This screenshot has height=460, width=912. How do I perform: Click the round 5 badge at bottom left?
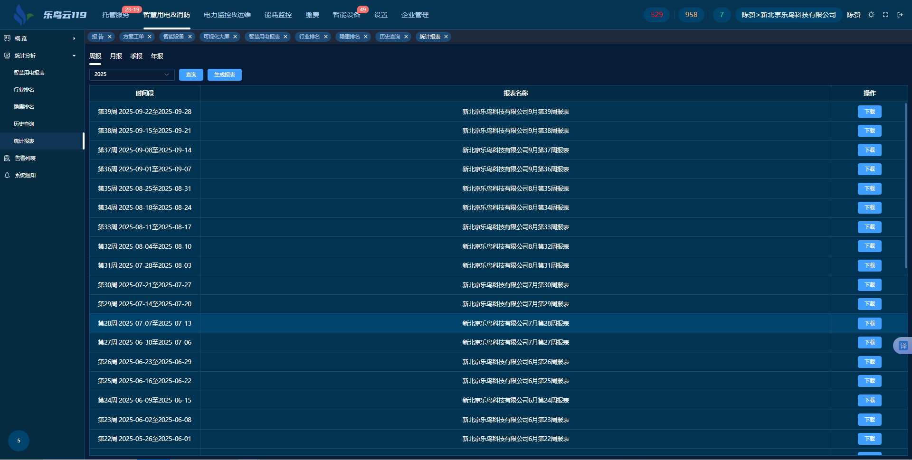click(x=19, y=441)
